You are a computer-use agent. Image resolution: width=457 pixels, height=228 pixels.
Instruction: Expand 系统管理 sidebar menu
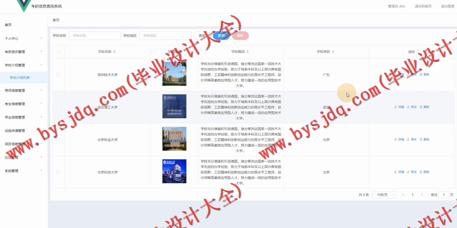tap(24, 171)
